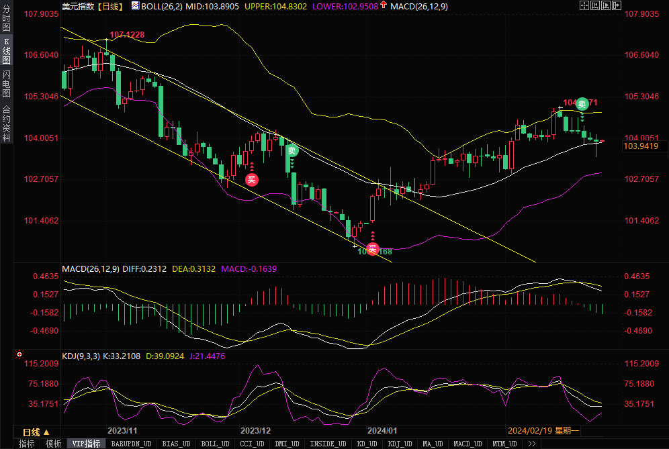Click the red 买 buy marker near 2023/12

(251, 179)
